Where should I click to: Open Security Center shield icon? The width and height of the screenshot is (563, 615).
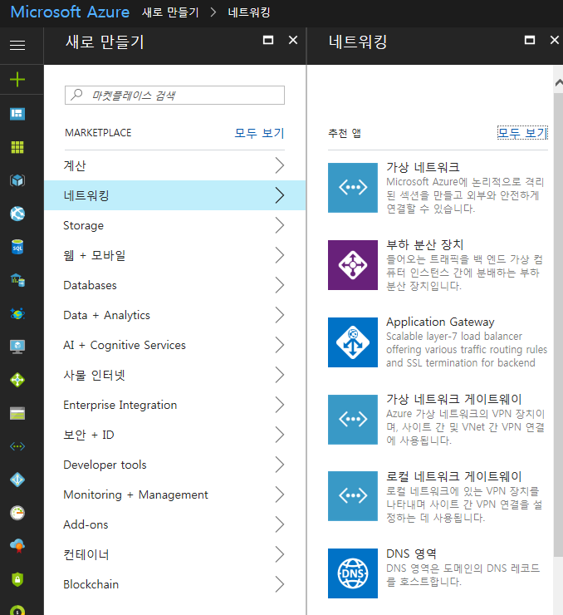17,579
